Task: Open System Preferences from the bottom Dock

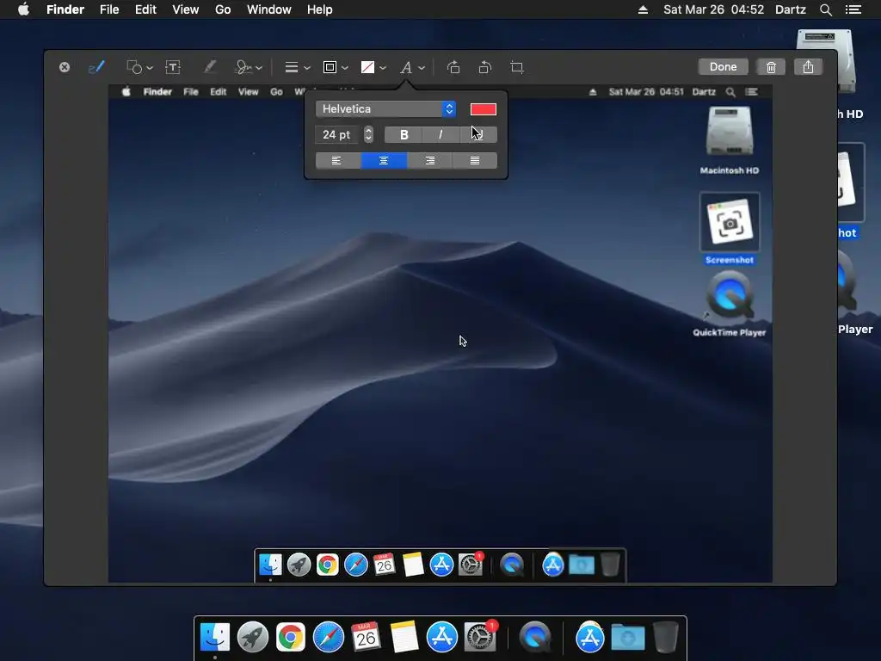Action: pos(480,637)
